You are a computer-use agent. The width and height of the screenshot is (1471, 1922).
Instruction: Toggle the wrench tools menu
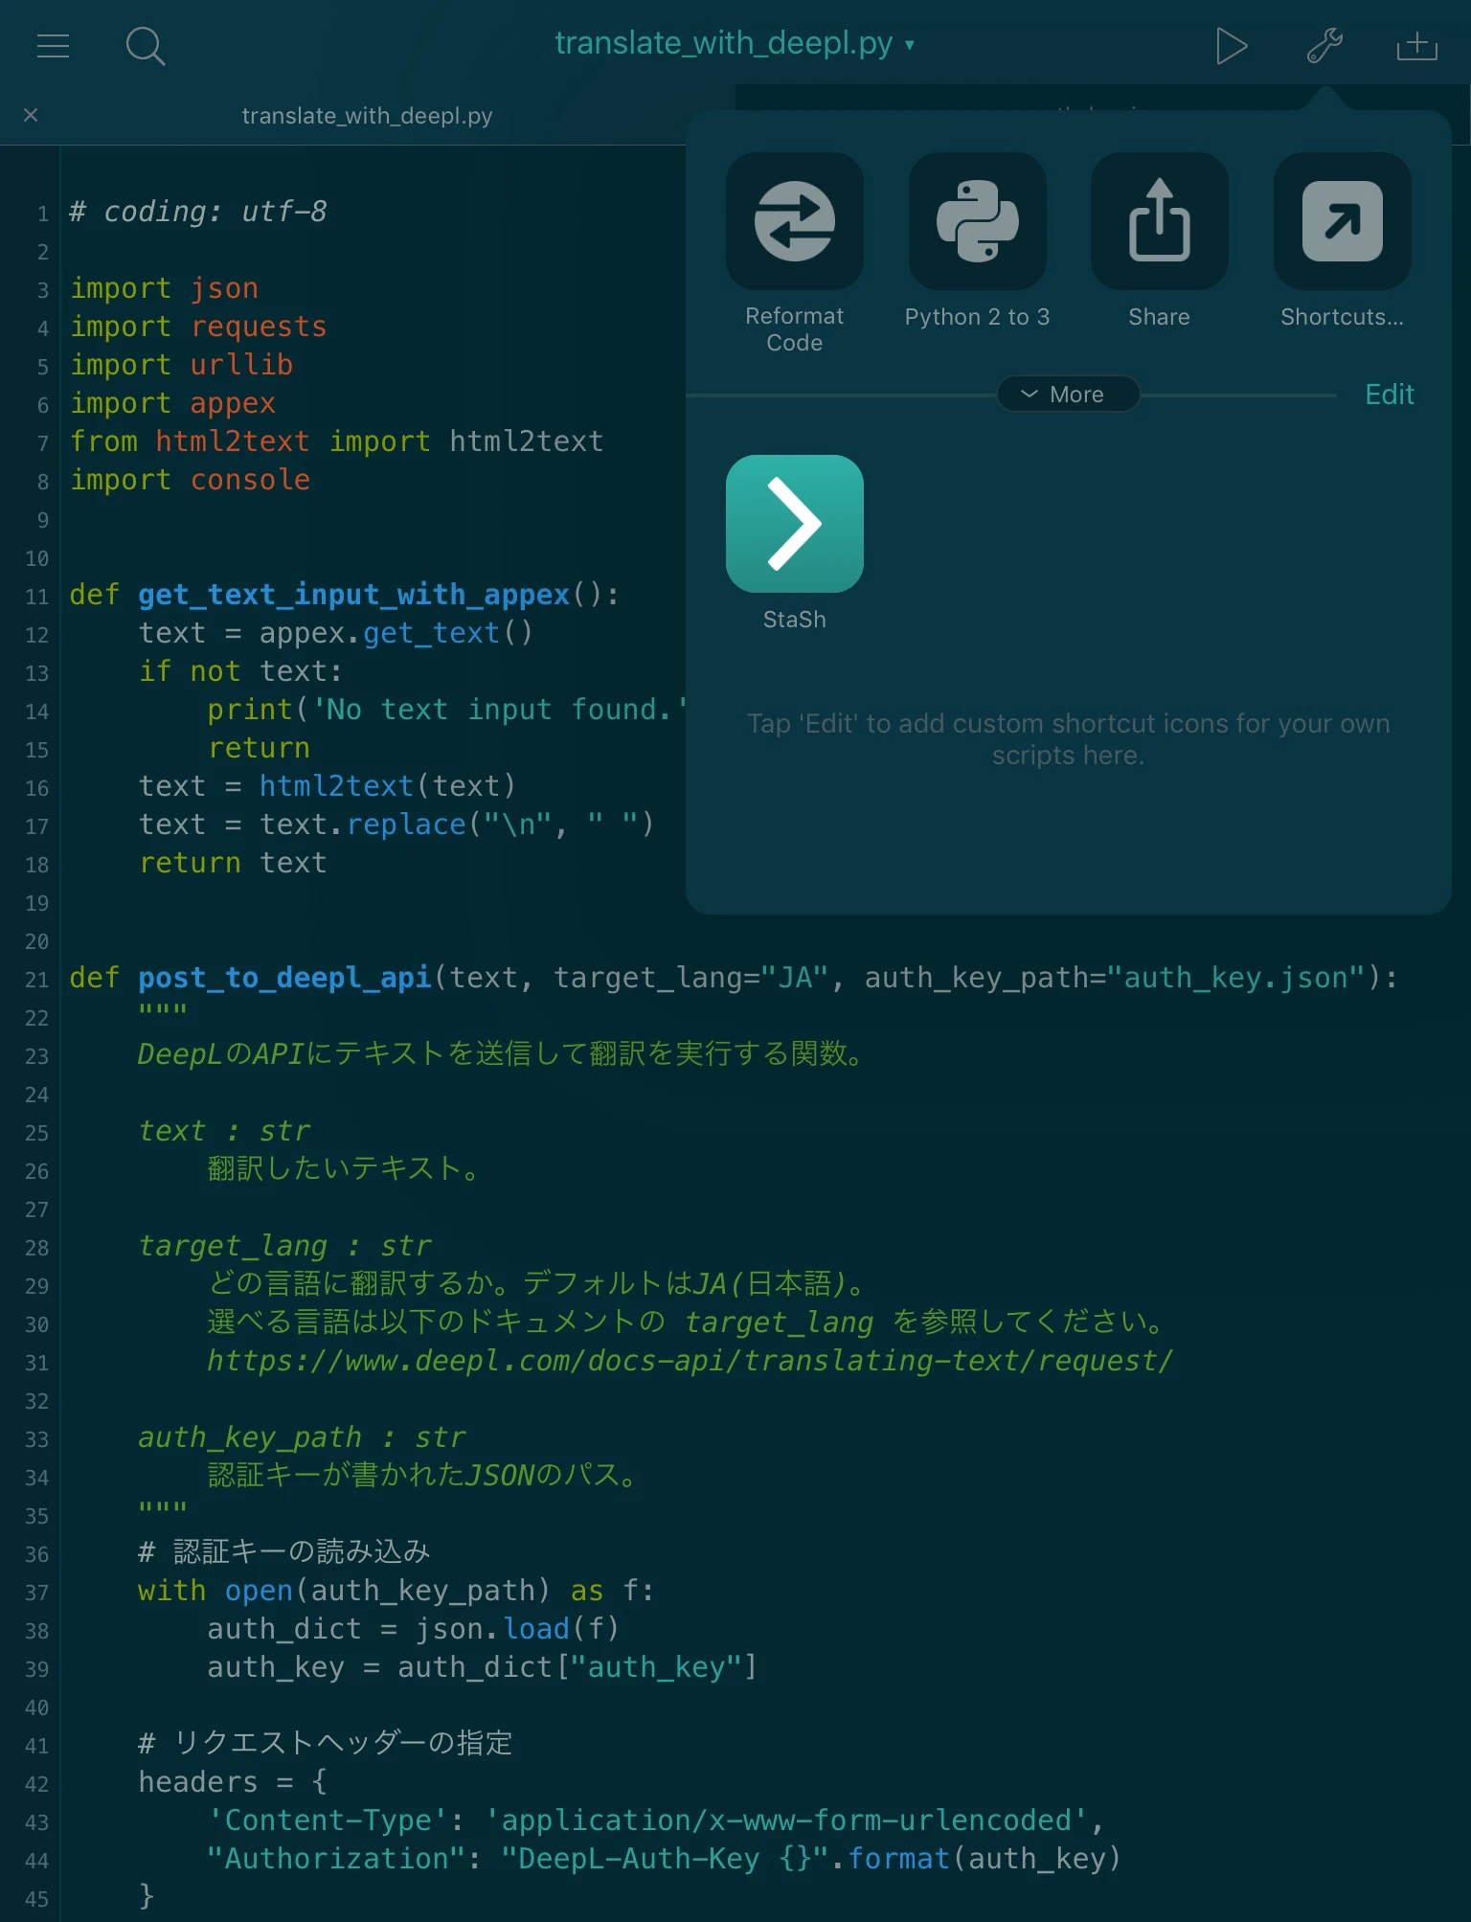tap(1324, 45)
